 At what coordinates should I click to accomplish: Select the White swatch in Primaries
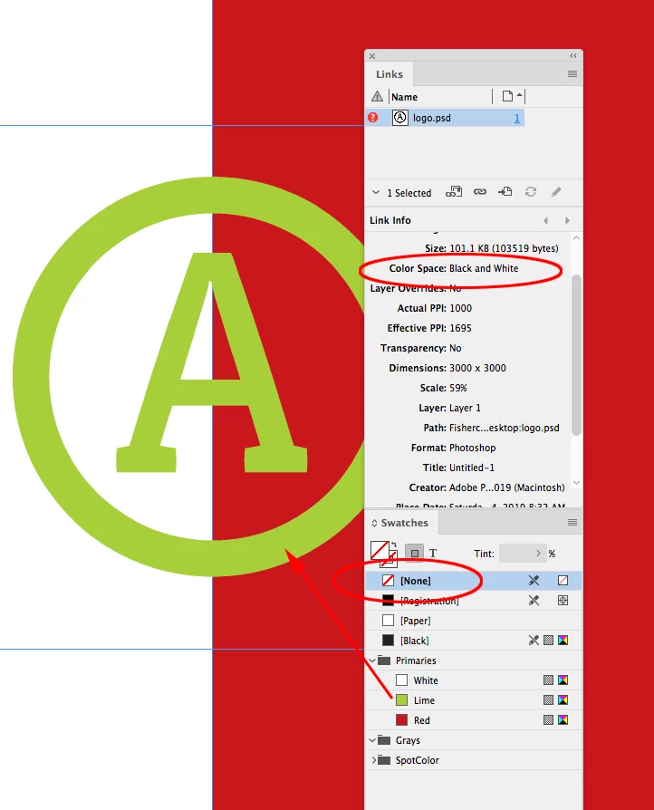coord(474,680)
